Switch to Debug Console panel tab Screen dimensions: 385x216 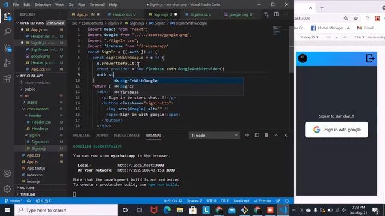tap(126, 136)
